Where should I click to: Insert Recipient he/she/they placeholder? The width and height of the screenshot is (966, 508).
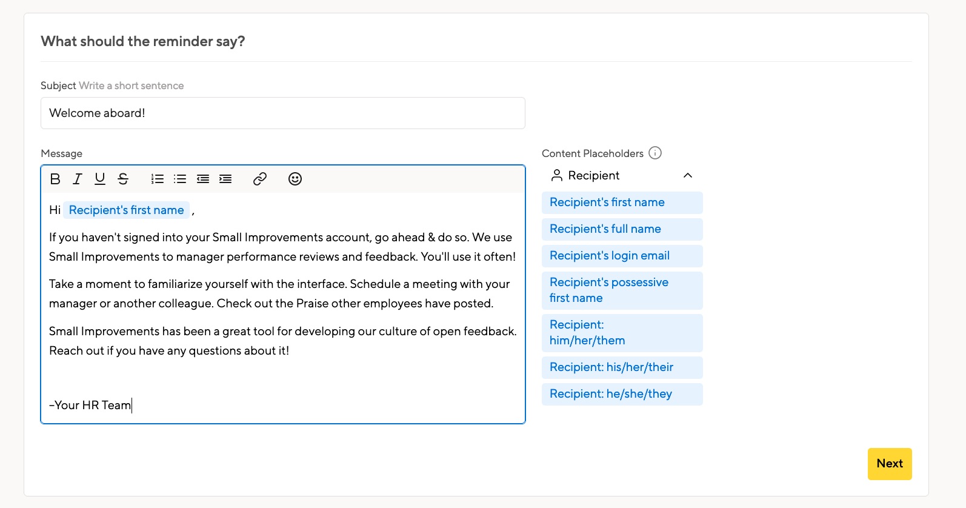click(622, 394)
